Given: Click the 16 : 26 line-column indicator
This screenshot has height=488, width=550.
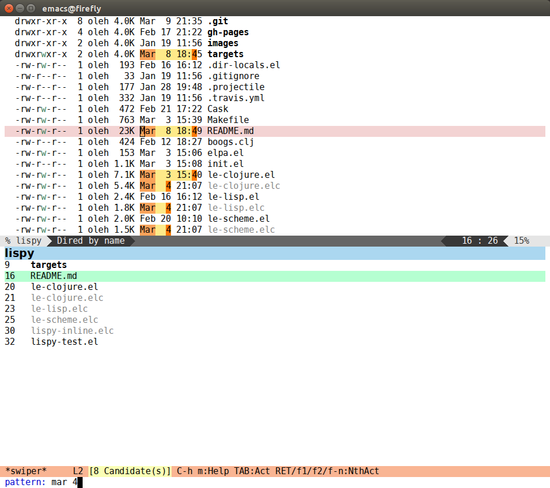Looking at the screenshot, I should tap(480, 241).
